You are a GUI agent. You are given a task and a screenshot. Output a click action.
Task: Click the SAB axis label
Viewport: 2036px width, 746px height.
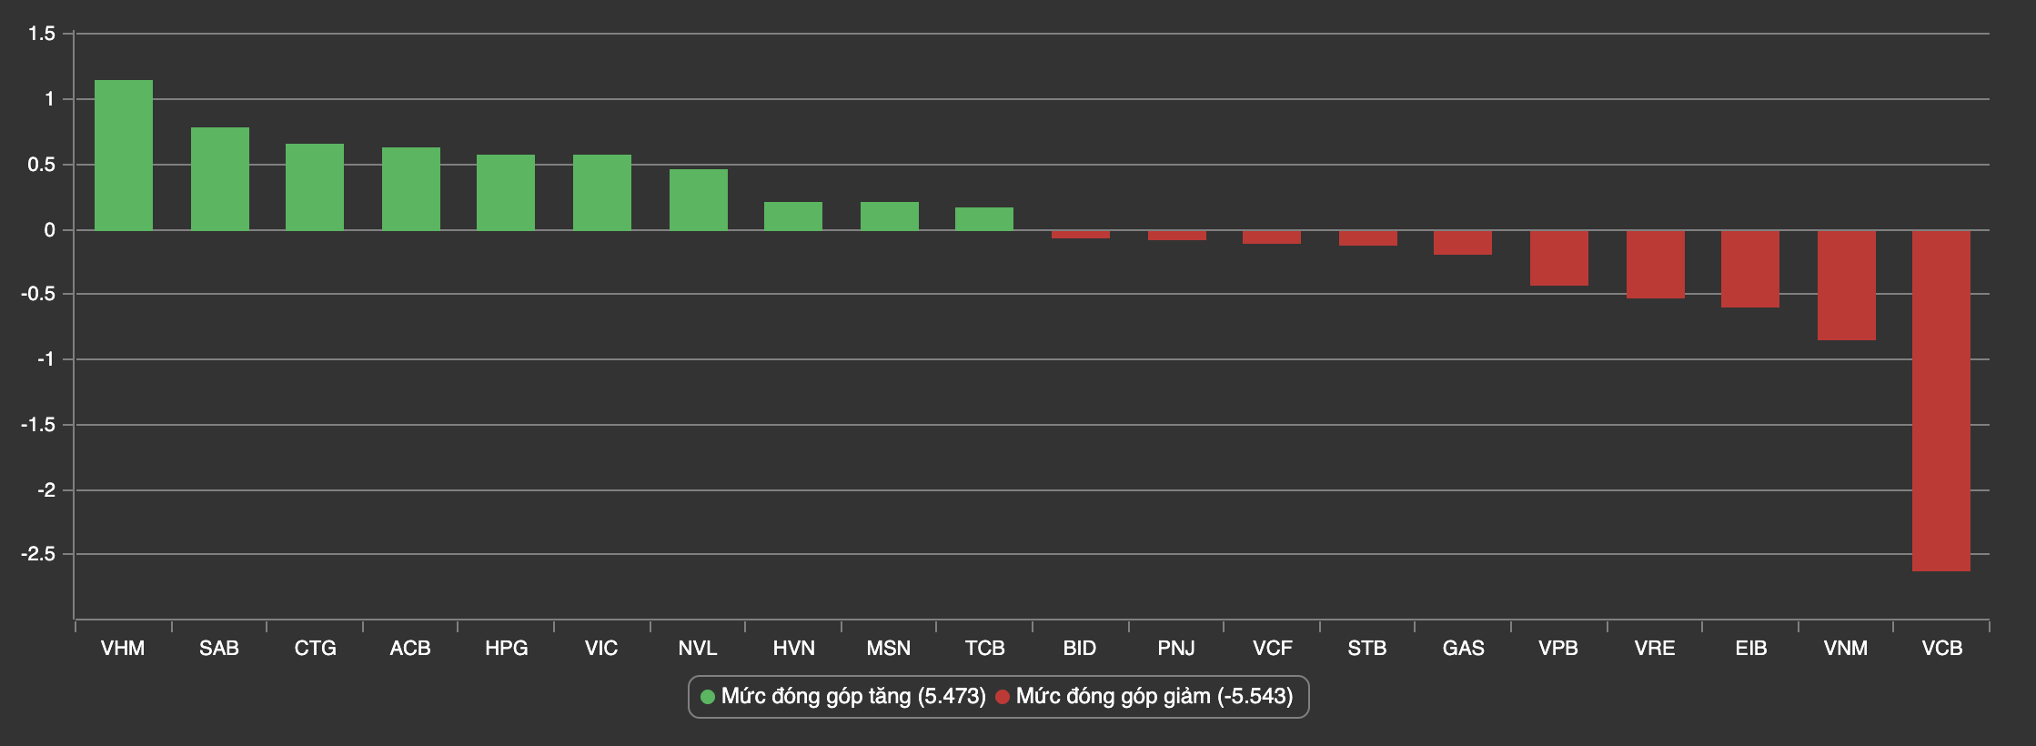coord(219,649)
